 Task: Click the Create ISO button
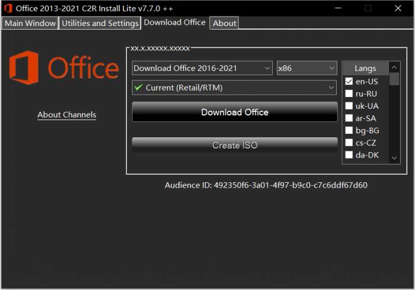(235, 145)
